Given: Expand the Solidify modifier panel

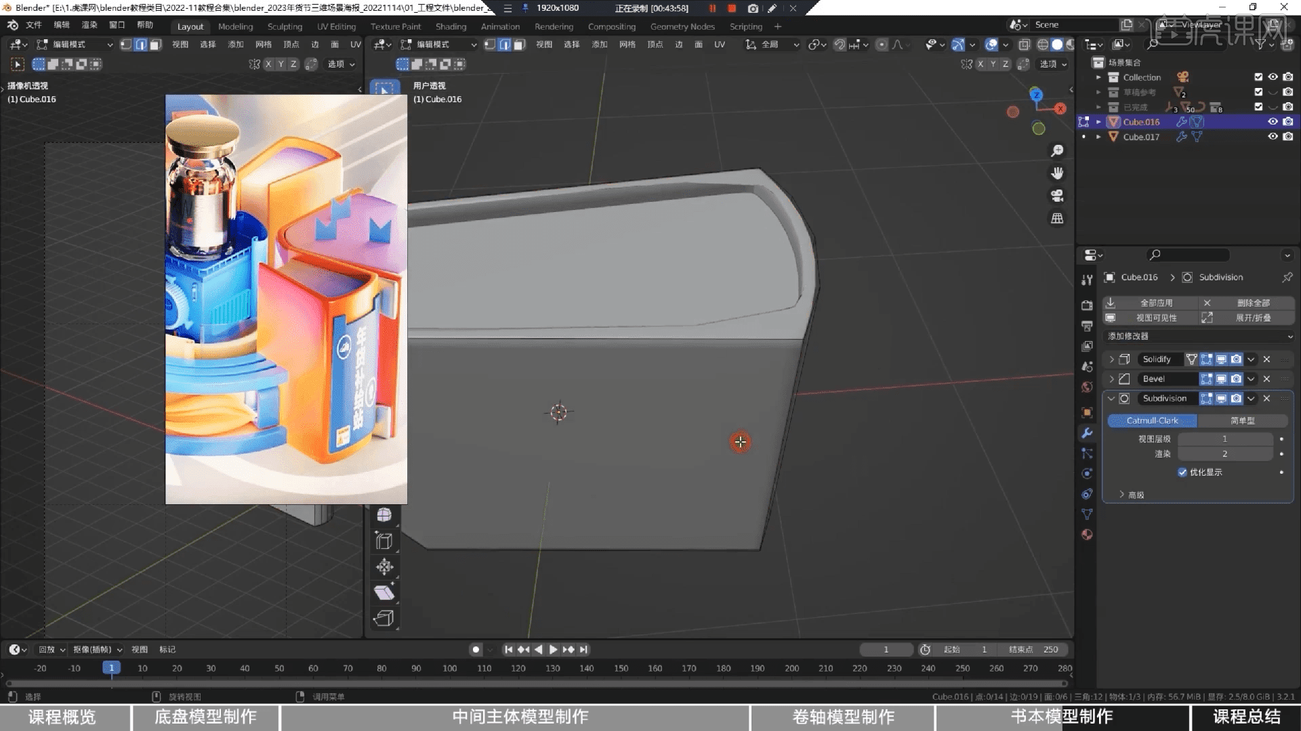Looking at the screenshot, I should [1111, 359].
